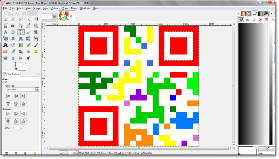Pick the Pencil tool
This screenshot has height=159, width=279.
coord(28,45)
